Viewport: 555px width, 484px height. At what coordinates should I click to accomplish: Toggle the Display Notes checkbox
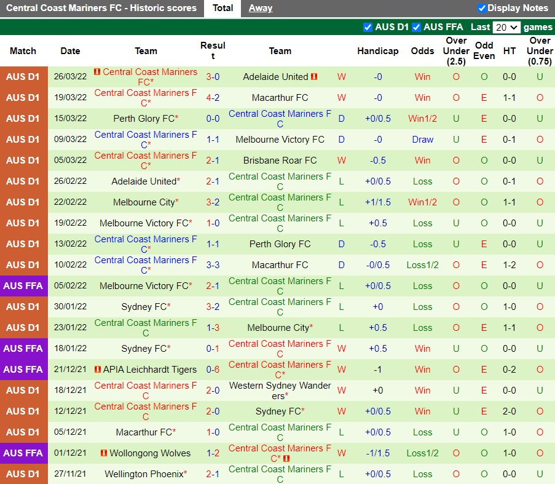click(x=482, y=8)
